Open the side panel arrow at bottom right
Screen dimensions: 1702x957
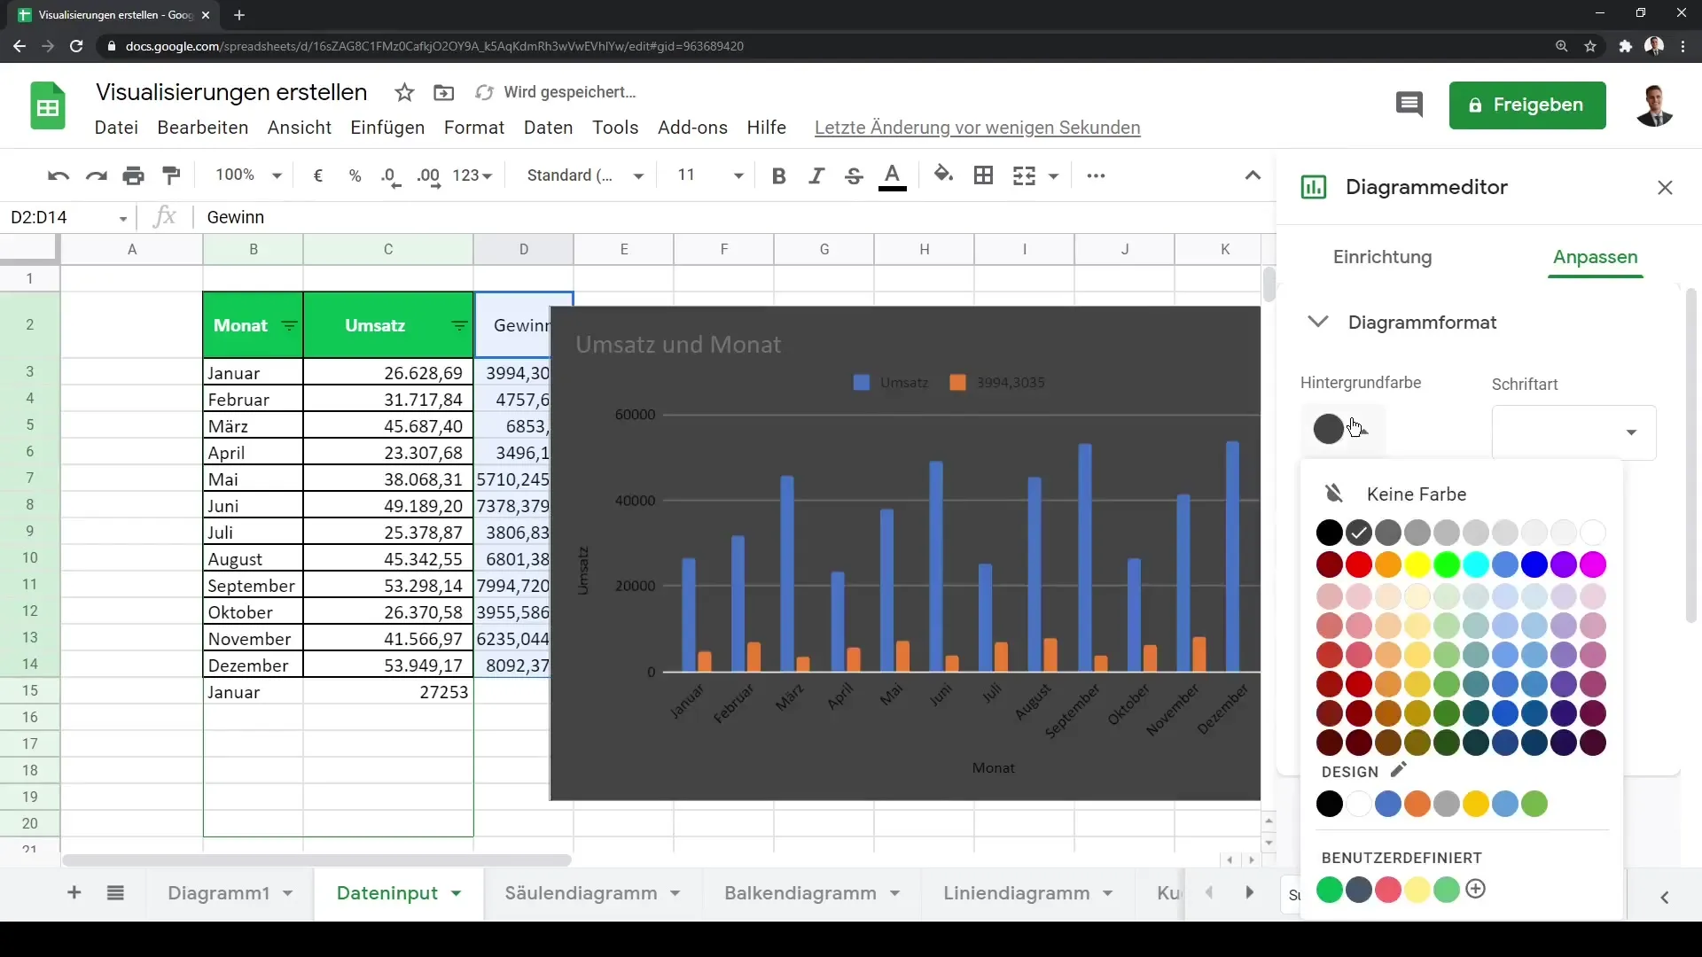(x=1664, y=897)
